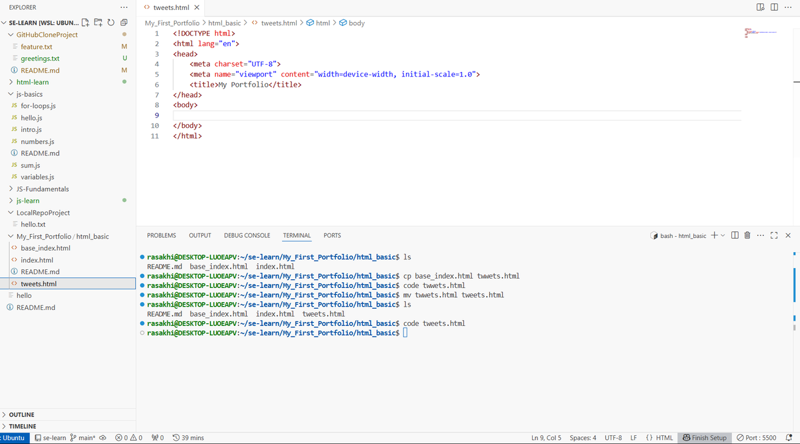Open Explorer views and more actions menu
This screenshot has width=800, height=444.
[x=123, y=7]
